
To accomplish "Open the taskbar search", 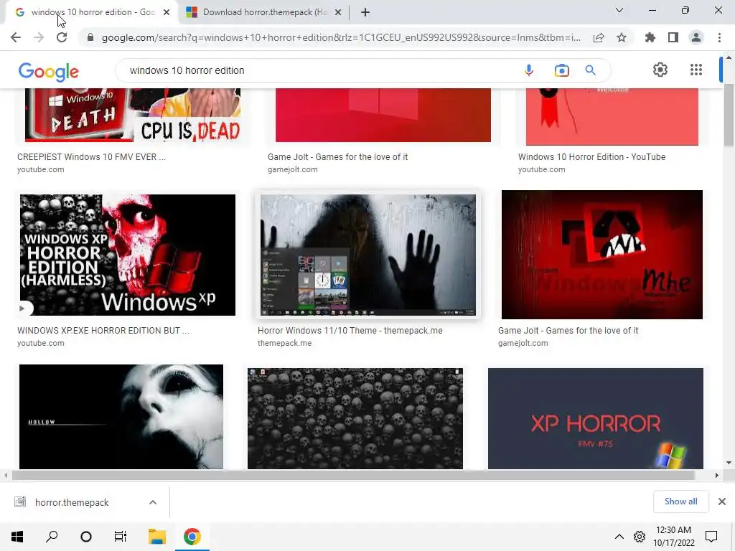I will [x=52, y=537].
